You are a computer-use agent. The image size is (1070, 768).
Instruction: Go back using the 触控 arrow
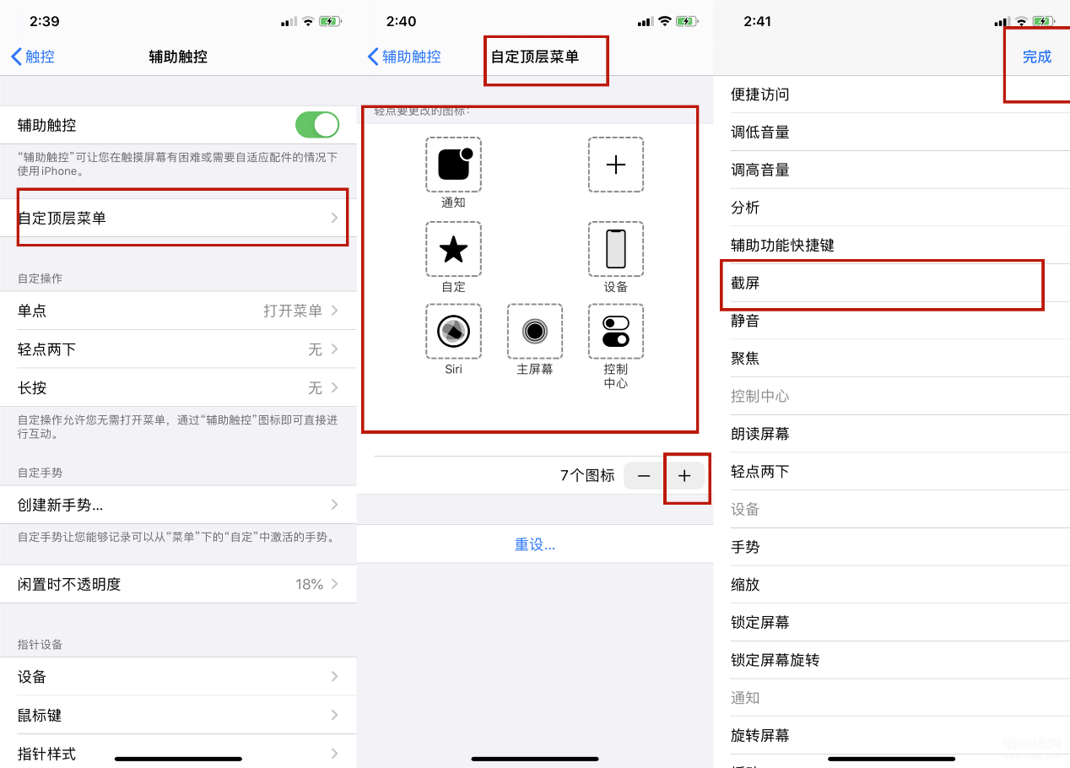tap(33, 57)
